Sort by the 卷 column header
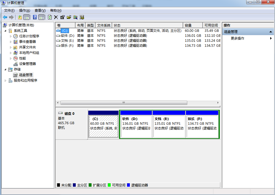275x195 pixels. (x=65, y=25)
